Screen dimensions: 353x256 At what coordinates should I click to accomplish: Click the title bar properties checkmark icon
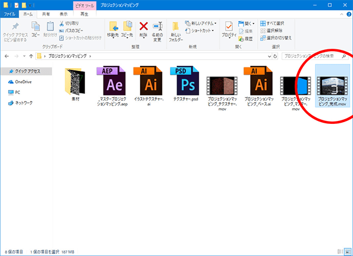pos(16,5)
